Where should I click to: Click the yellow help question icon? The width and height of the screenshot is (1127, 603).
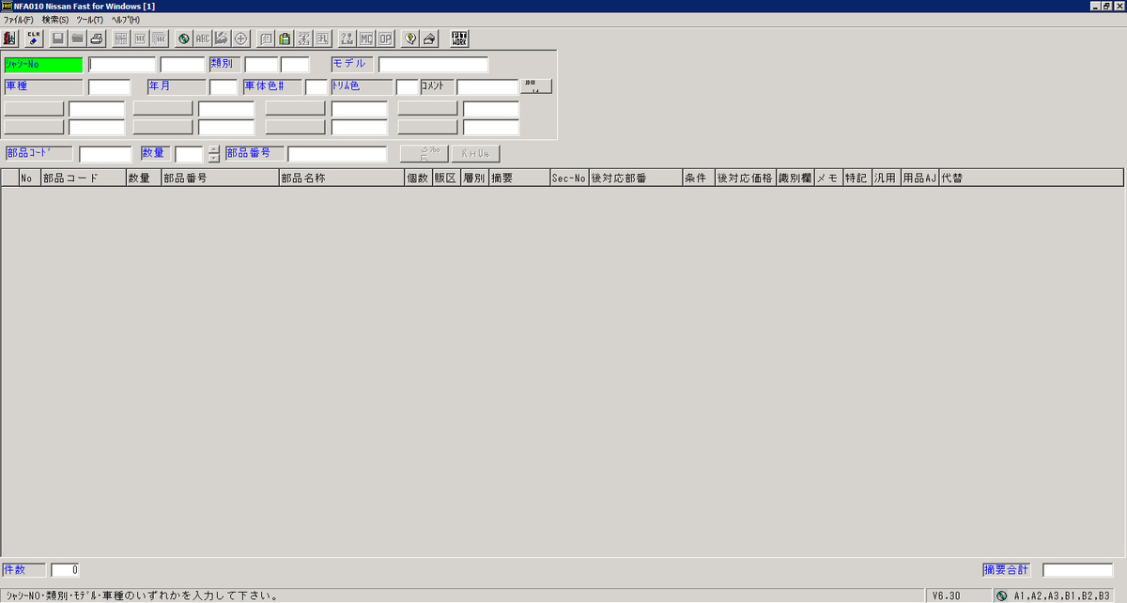pyautogui.click(x=410, y=39)
